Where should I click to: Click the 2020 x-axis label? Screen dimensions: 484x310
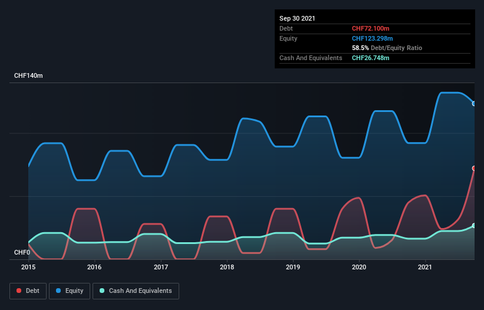[359, 267]
